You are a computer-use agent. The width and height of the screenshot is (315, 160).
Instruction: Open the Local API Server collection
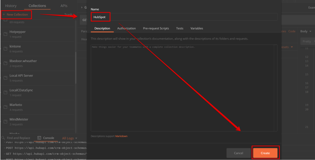click(x=21, y=75)
